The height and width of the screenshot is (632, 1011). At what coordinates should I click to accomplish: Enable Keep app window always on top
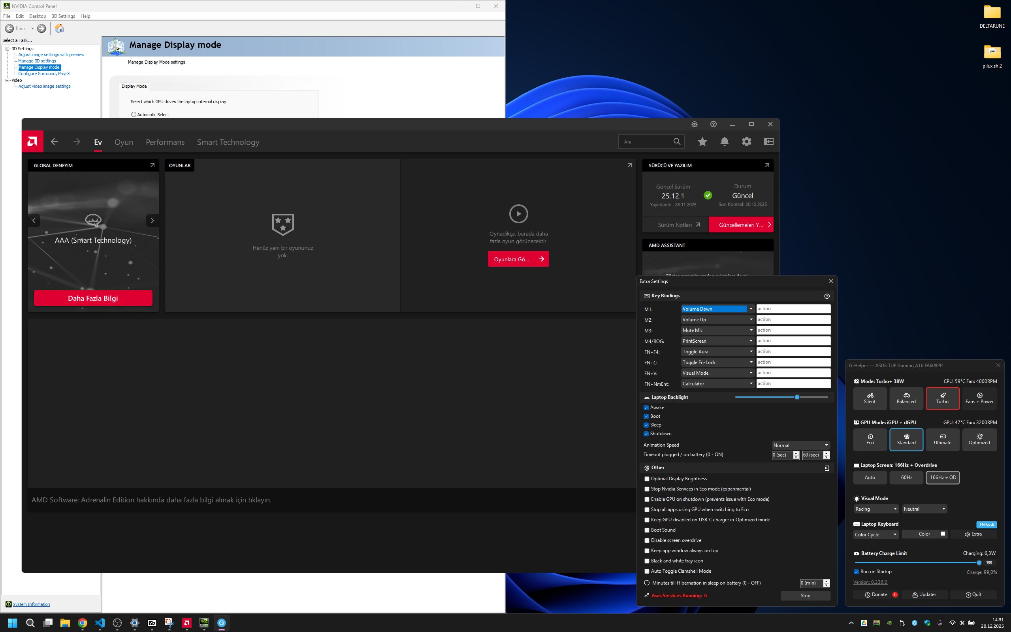(x=647, y=551)
